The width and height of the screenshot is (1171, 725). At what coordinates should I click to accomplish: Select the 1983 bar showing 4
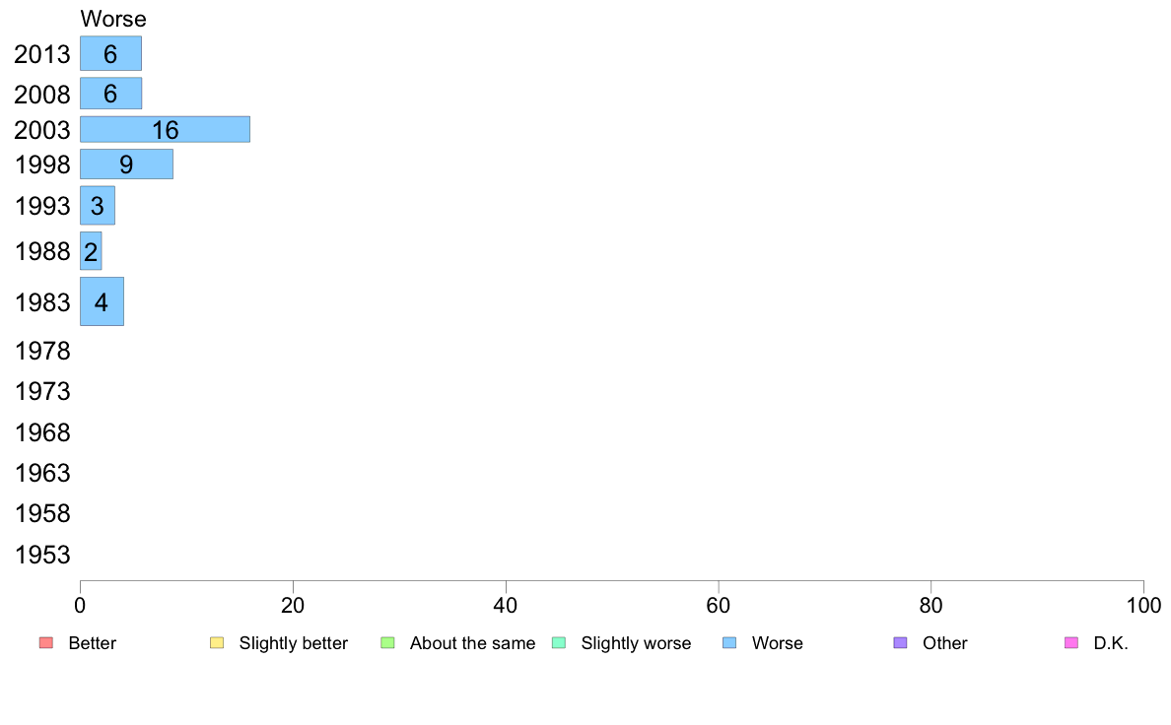tap(102, 301)
